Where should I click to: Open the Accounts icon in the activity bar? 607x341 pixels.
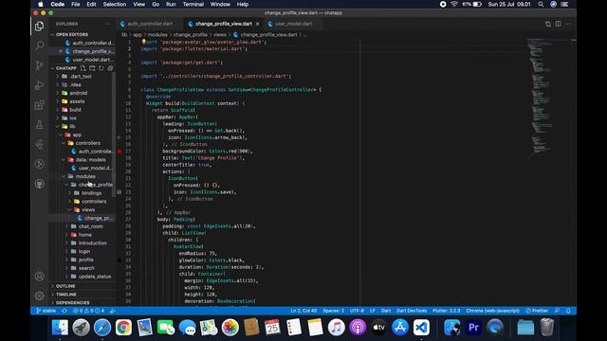pyautogui.click(x=39, y=276)
